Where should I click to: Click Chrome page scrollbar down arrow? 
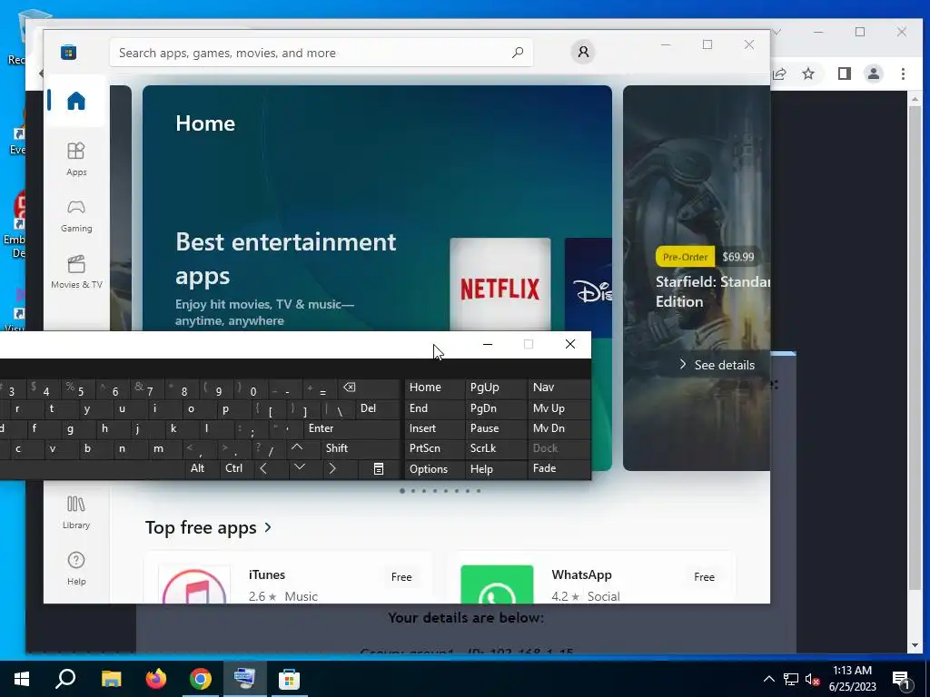tap(915, 645)
